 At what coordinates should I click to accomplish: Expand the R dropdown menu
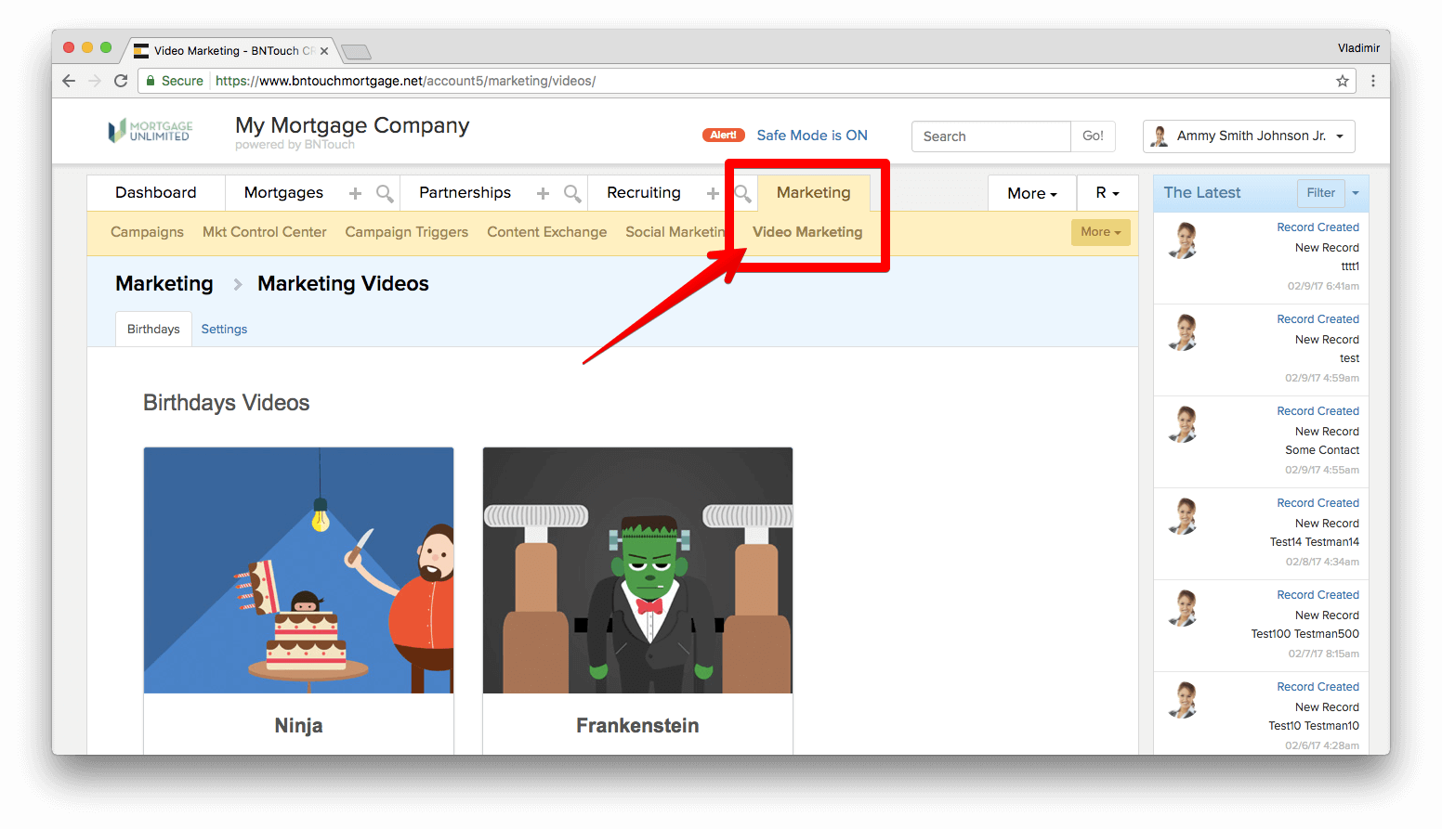pos(1107,193)
